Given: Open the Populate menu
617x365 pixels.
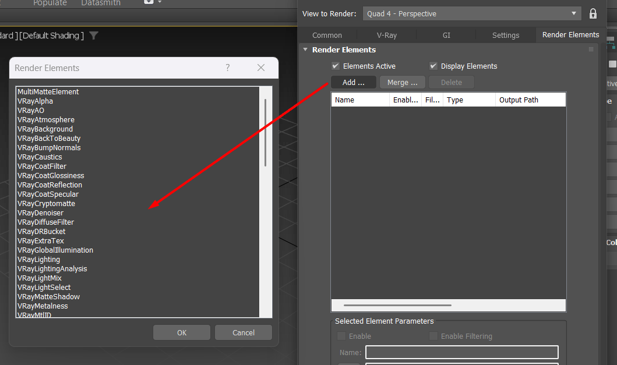Looking at the screenshot, I should (x=50, y=3).
